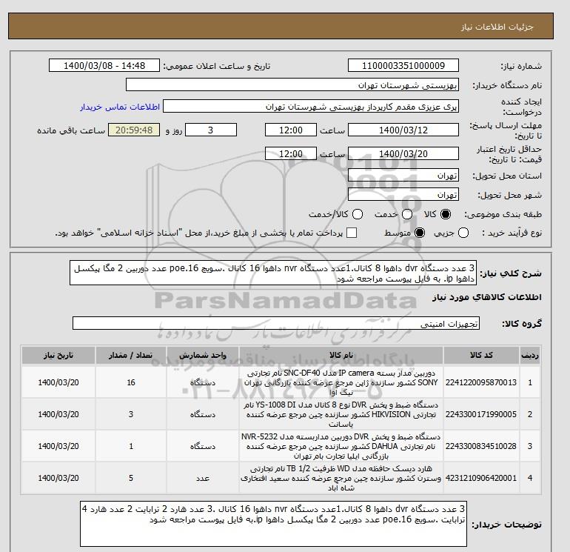Click the جزئیات اطلاعات نیاز header title

pyautogui.click(x=497, y=27)
